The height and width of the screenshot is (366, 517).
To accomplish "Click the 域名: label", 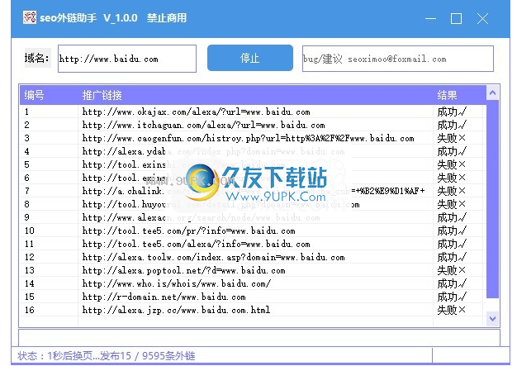I will pos(37,58).
